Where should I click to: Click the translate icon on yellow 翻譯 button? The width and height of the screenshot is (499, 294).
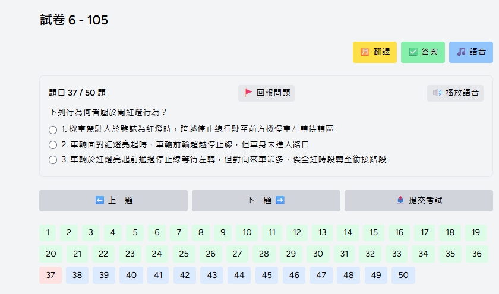pyautogui.click(x=365, y=52)
